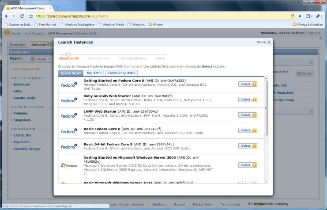Open Snapshots under Elastic Block Store

(x=22, y=120)
